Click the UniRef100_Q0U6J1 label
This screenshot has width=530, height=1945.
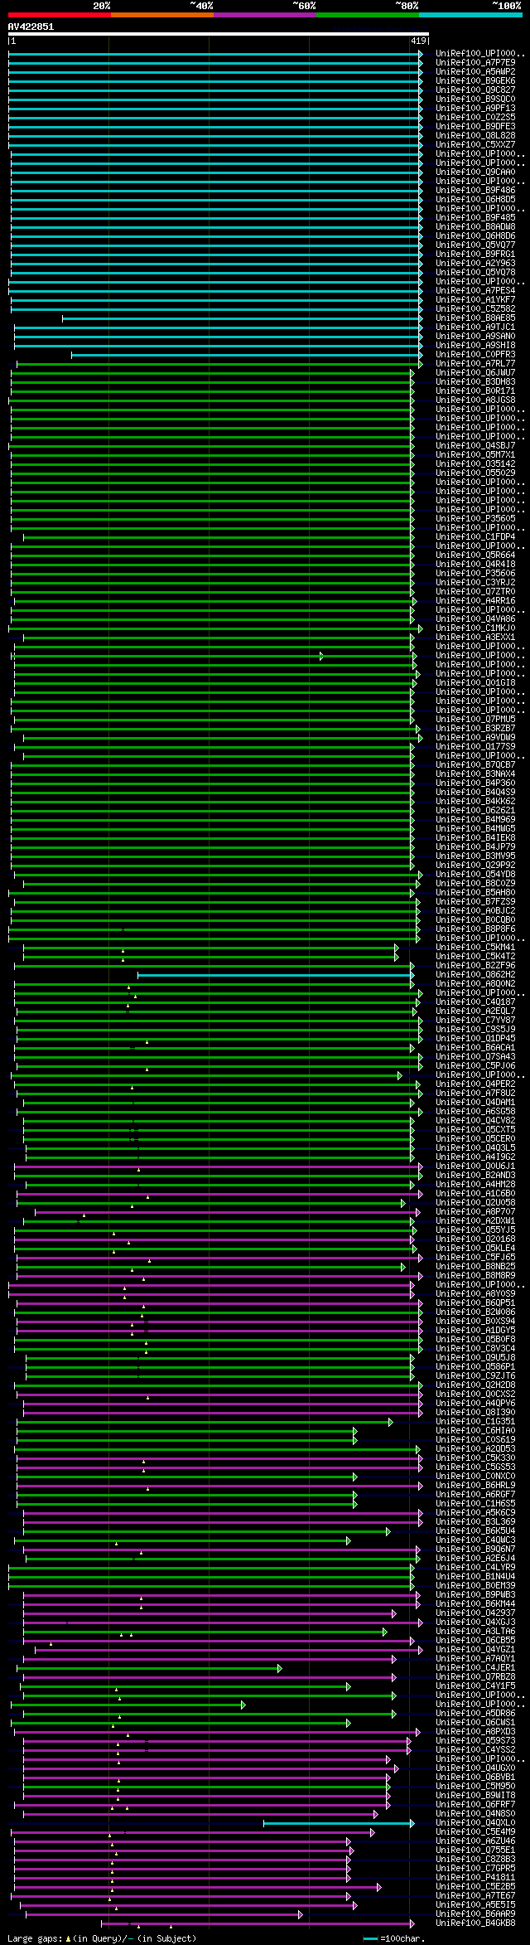[x=475, y=1167]
